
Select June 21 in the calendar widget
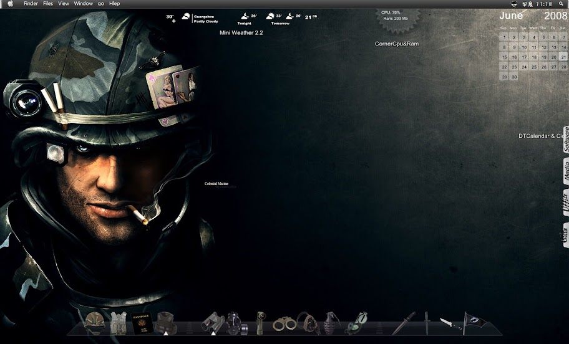tap(563, 57)
